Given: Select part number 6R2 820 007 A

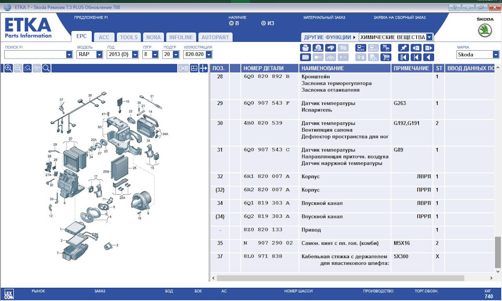Looking at the screenshot, I should tap(266, 190).
